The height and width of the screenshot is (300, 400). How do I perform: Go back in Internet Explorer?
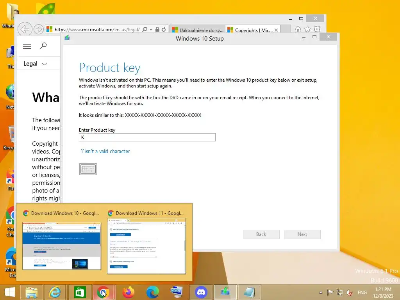click(25, 29)
